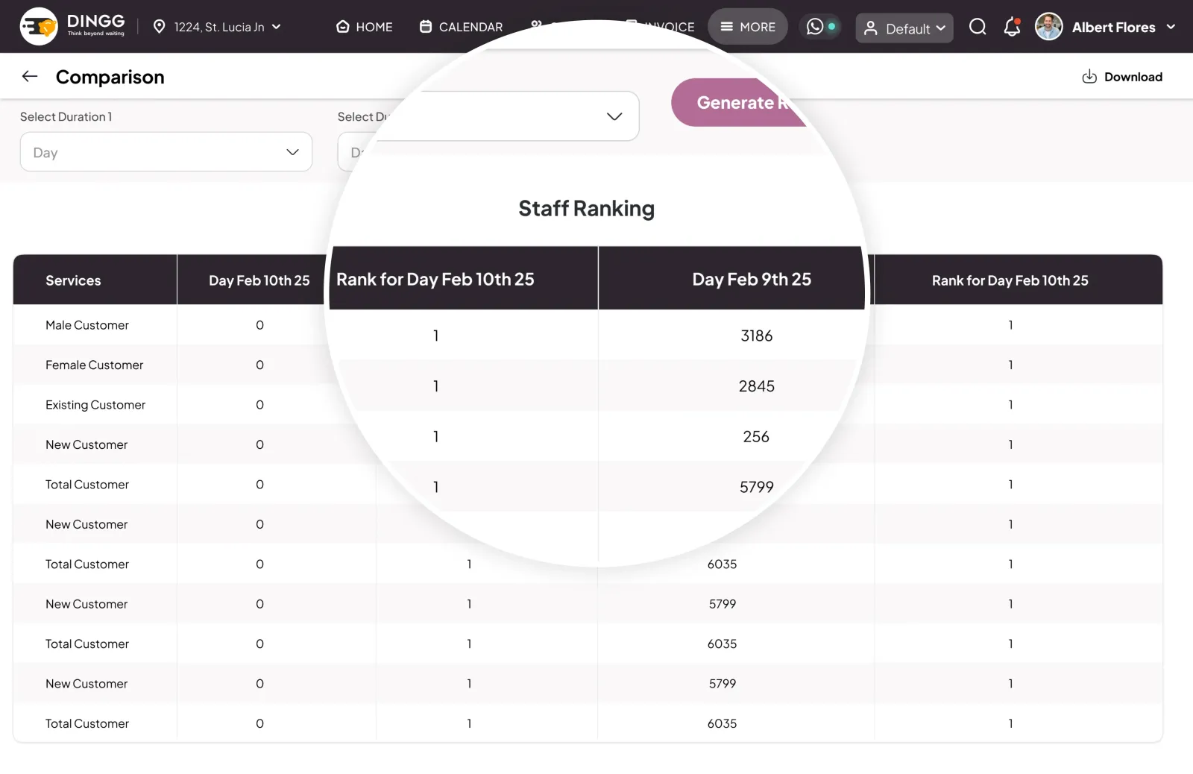Viewport: 1193px width, 774px height.
Task: Open the location pin for 1224, St. Lucia Jn
Action: (159, 27)
